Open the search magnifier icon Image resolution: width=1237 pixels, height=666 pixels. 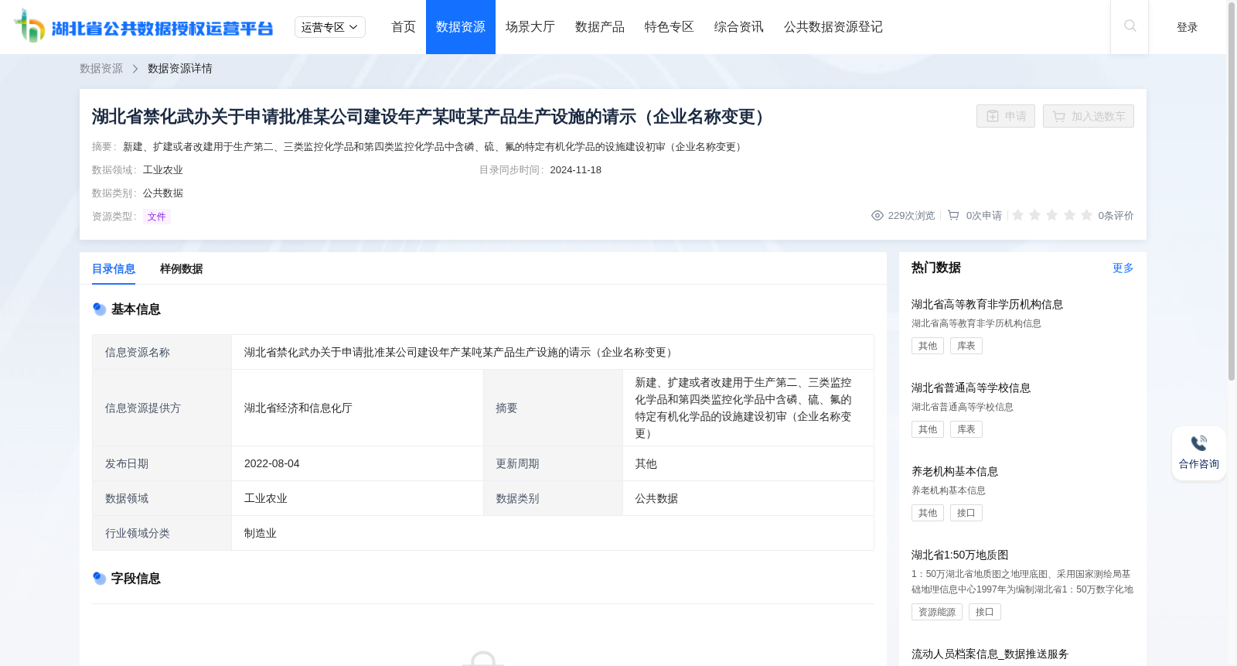pos(1130,26)
